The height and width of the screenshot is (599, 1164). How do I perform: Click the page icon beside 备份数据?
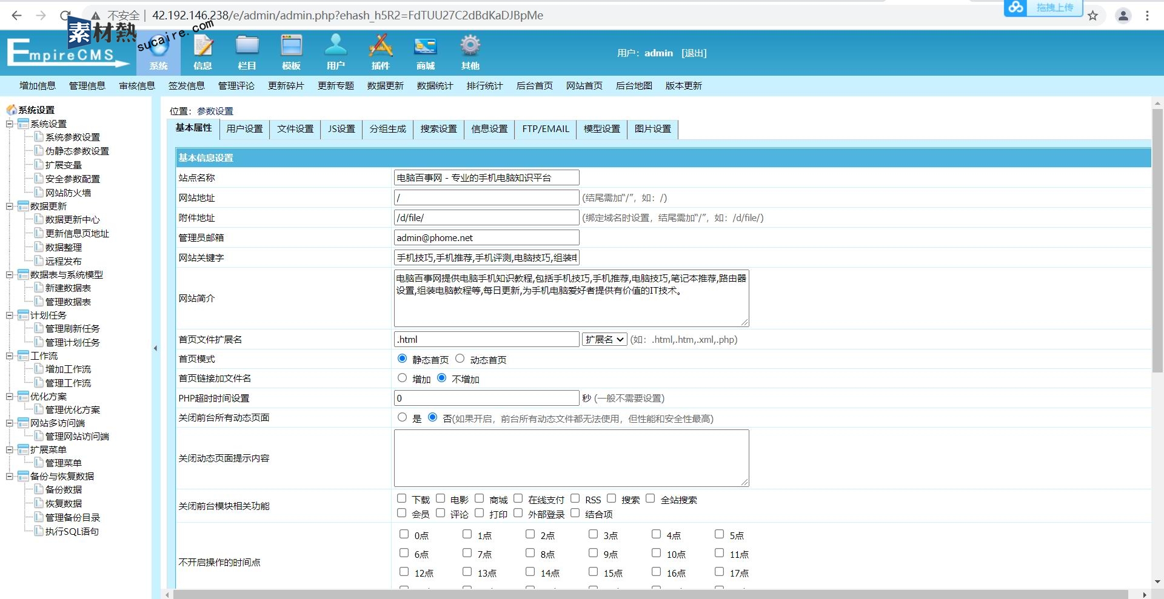pyautogui.click(x=39, y=489)
